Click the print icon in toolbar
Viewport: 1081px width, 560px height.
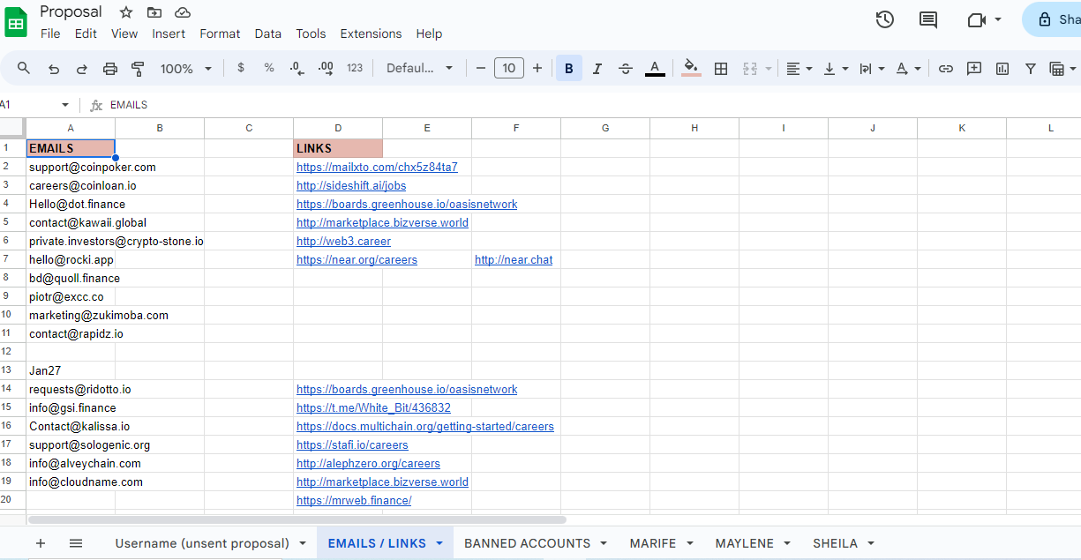[x=110, y=69]
